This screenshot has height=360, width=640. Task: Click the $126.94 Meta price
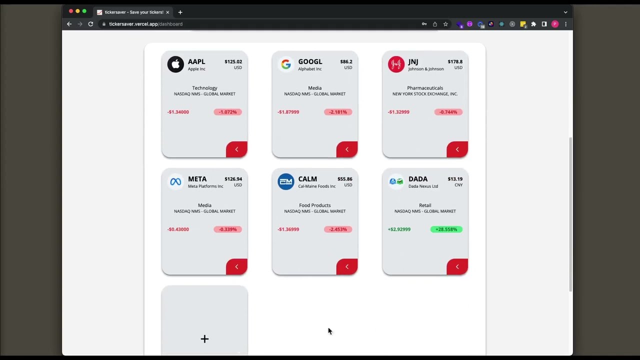pyautogui.click(x=233, y=179)
